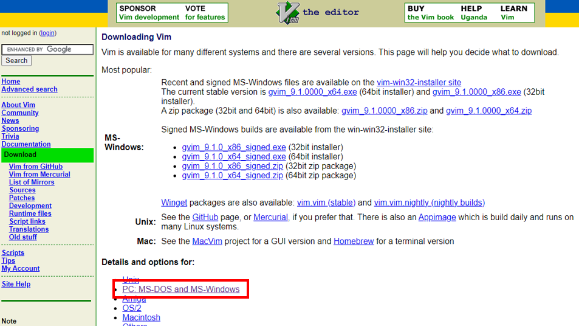Image resolution: width=579 pixels, height=326 pixels.
Task: Open Advanced search in the sidebar
Action: pos(30,89)
